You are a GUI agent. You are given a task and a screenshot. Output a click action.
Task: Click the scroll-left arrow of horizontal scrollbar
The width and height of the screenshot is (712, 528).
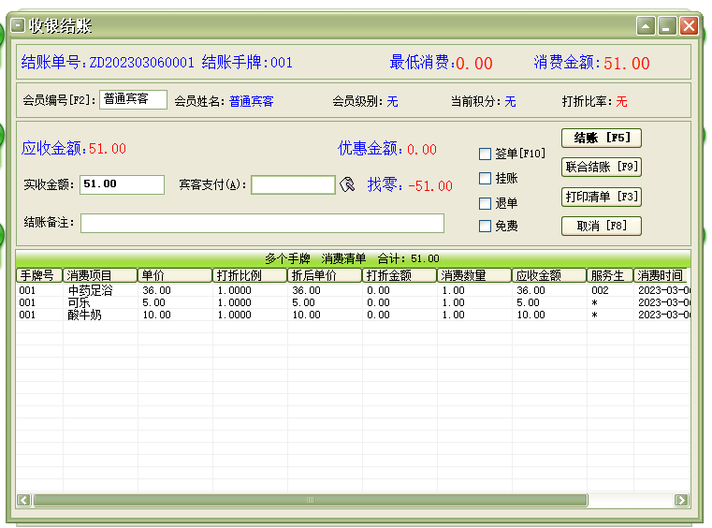coord(23,500)
